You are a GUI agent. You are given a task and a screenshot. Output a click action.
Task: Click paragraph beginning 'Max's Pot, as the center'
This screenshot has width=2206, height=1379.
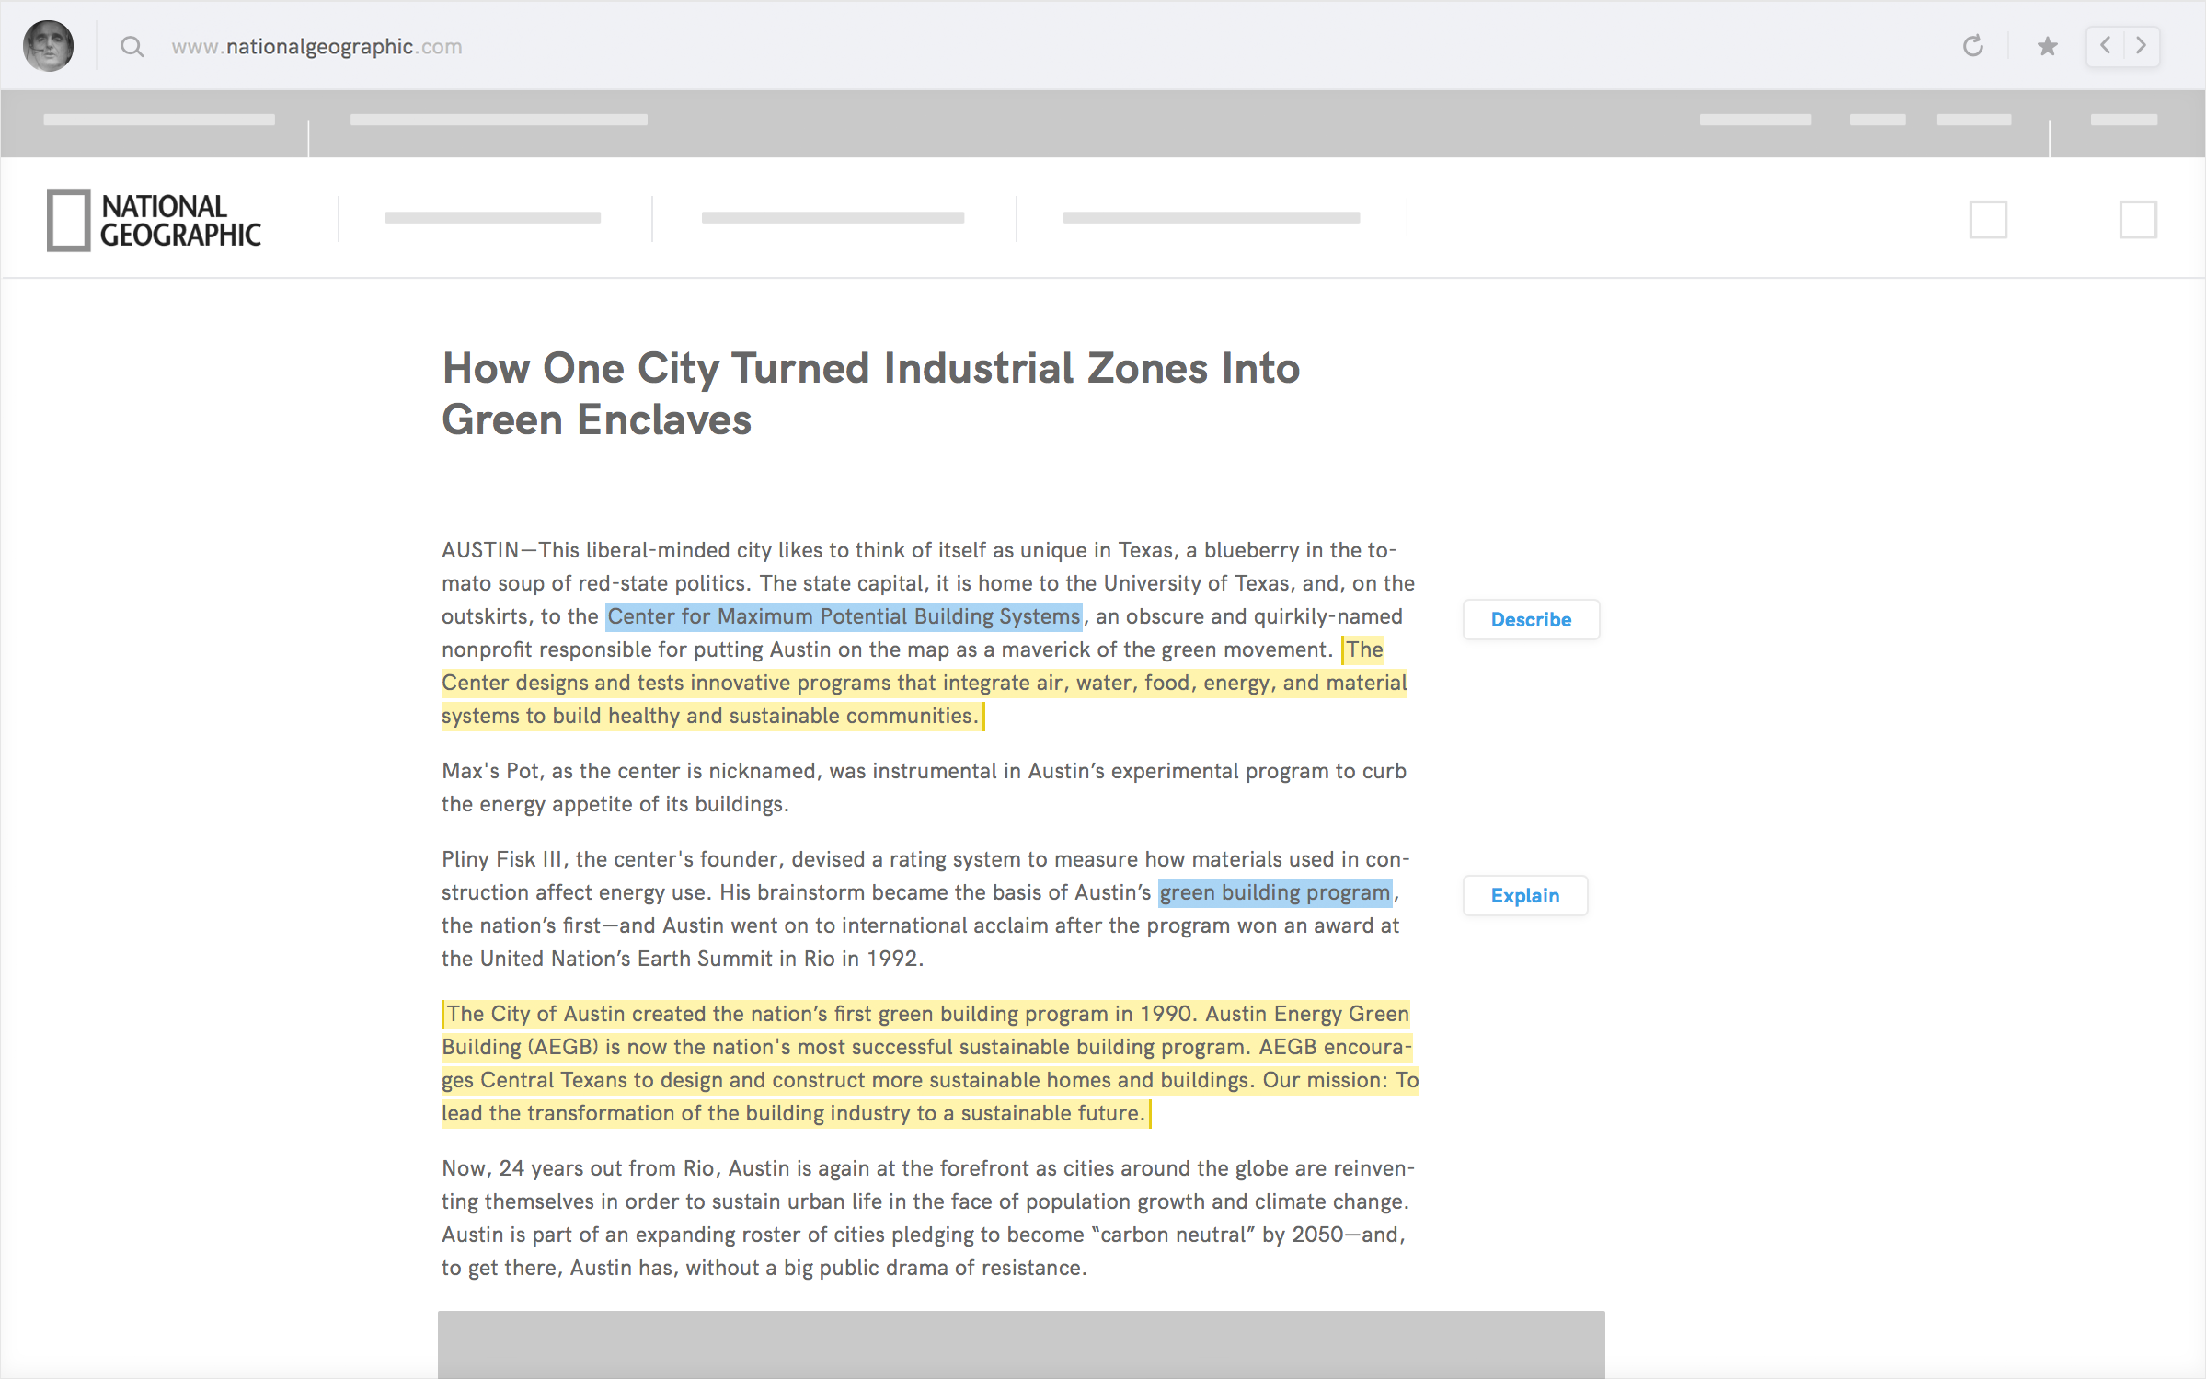924,787
